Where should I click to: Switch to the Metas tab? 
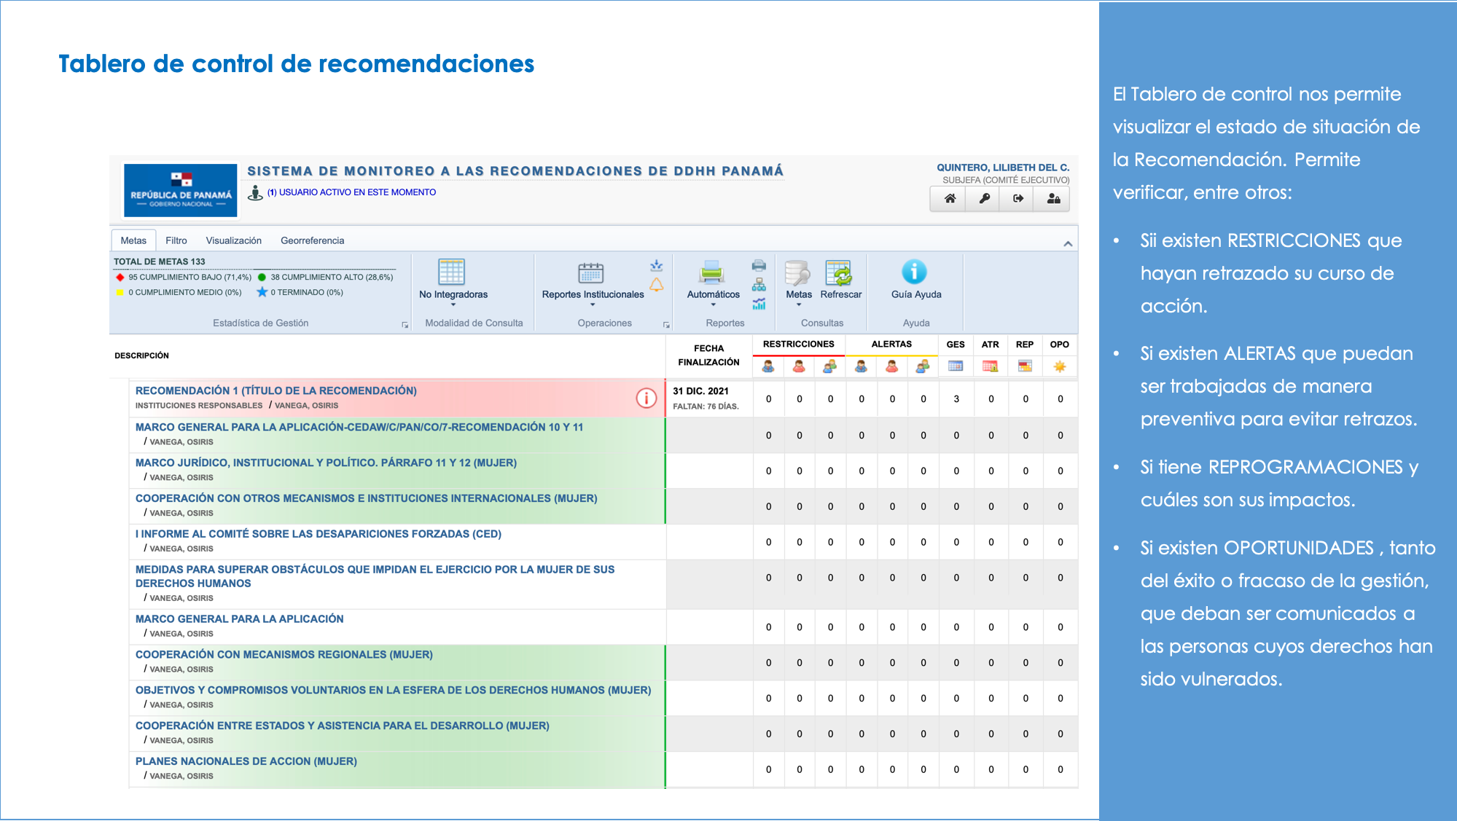tap(133, 240)
